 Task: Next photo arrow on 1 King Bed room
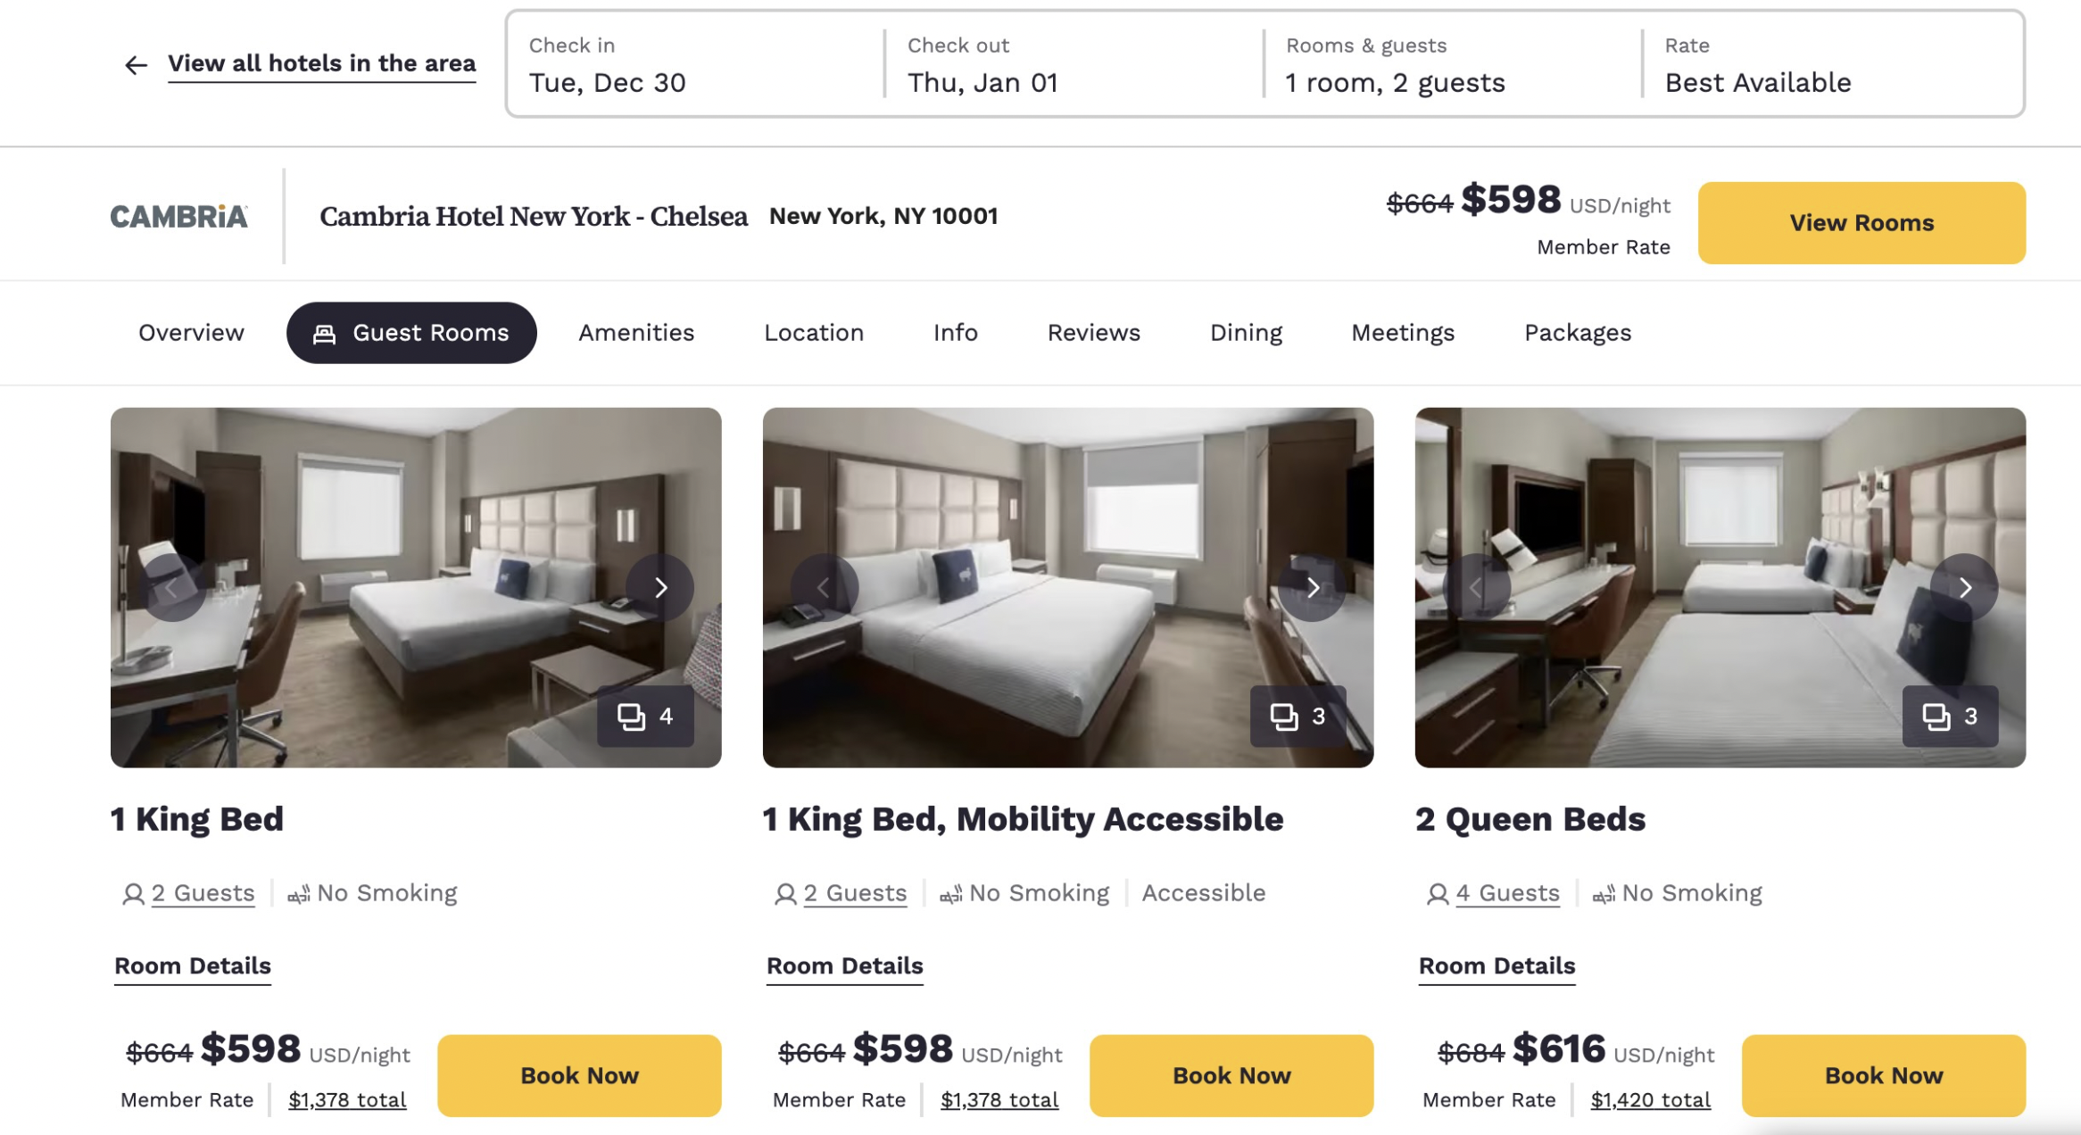click(x=660, y=588)
